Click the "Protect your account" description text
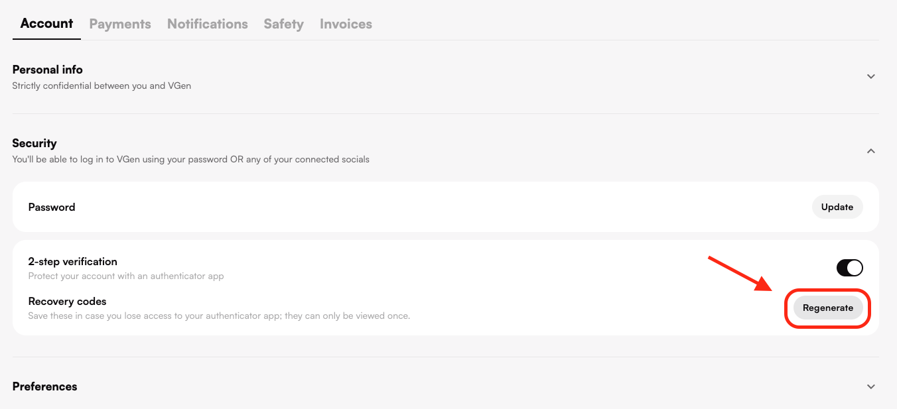This screenshot has height=409, width=897. [x=126, y=276]
